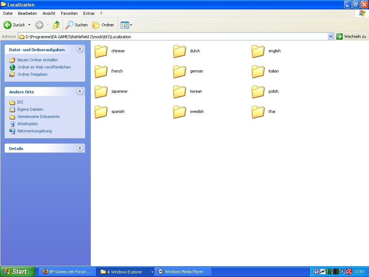Open the Ansicht menu
The width and height of the screenshot is (369, 277).
pos(49,13)
